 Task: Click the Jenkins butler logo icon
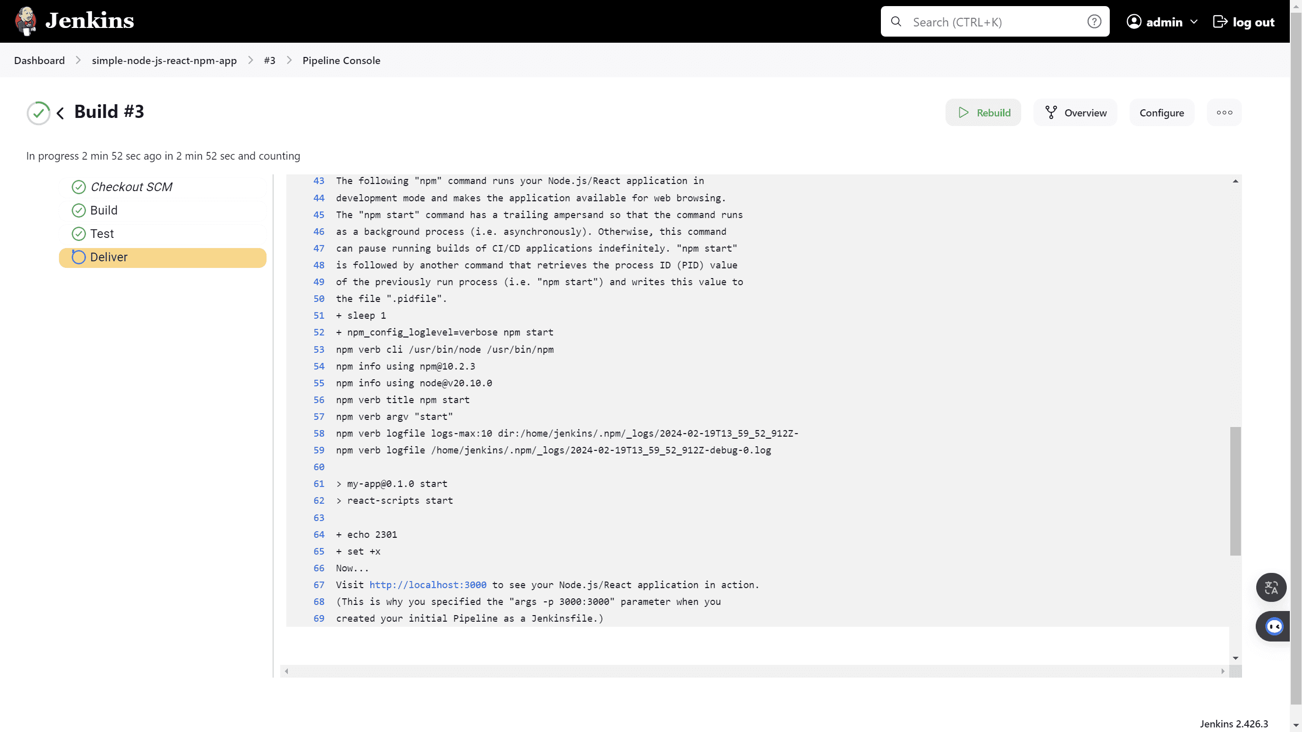[25, 21]
